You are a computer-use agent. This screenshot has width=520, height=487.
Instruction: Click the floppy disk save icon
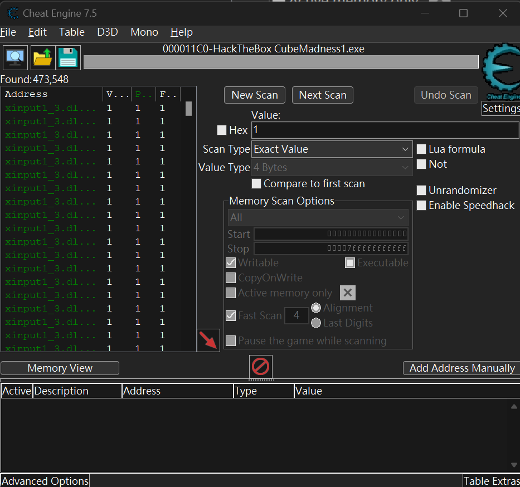pos(69,58)
